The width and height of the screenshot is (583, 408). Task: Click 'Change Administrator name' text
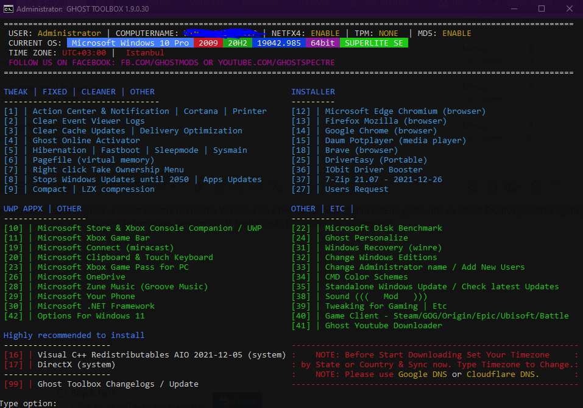point(386,267)
